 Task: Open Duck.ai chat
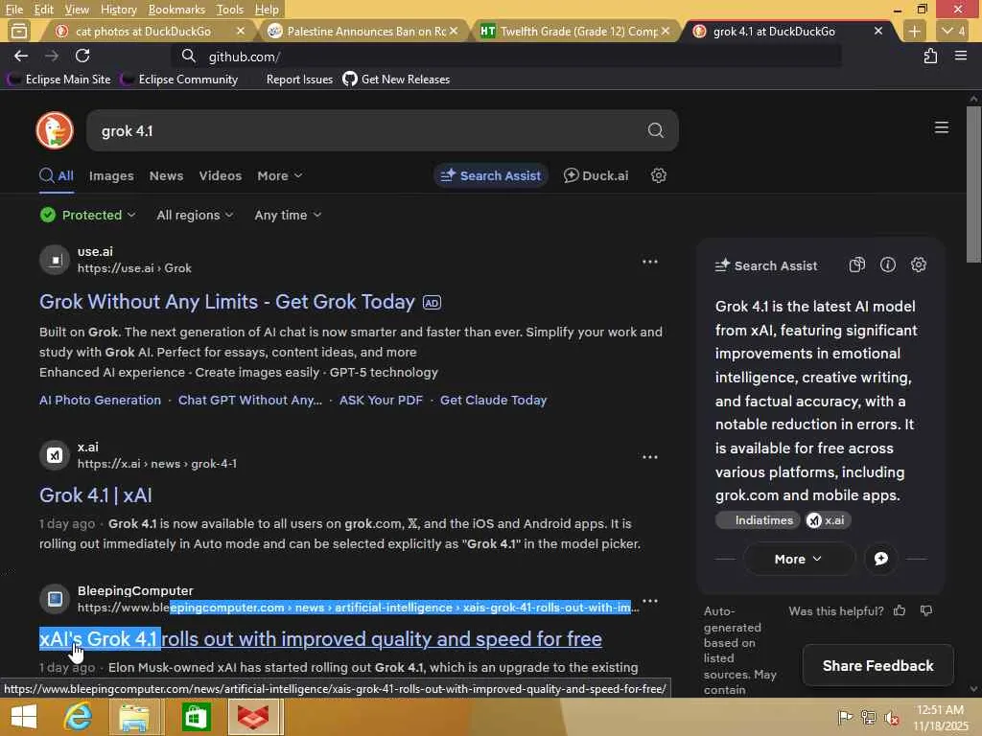[596, 176]
